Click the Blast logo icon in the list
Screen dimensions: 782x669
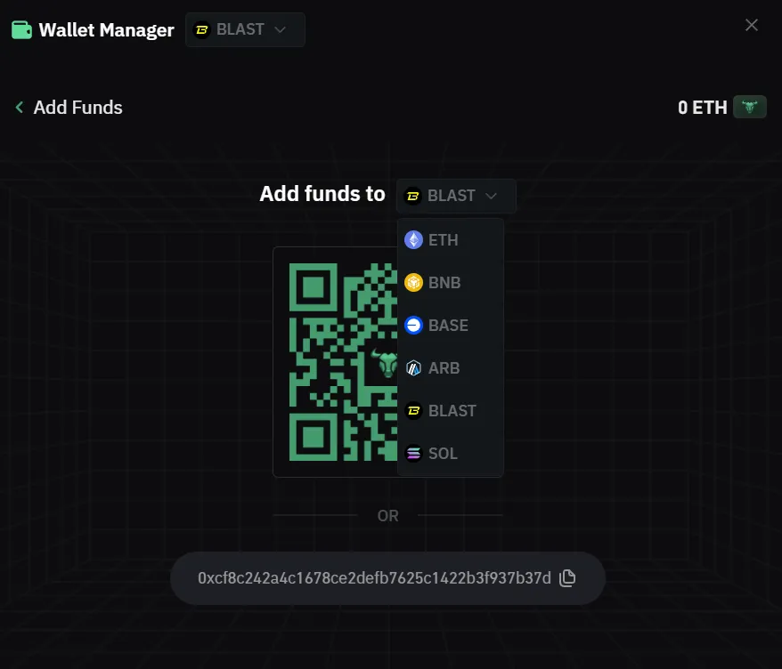pos(413,411)
